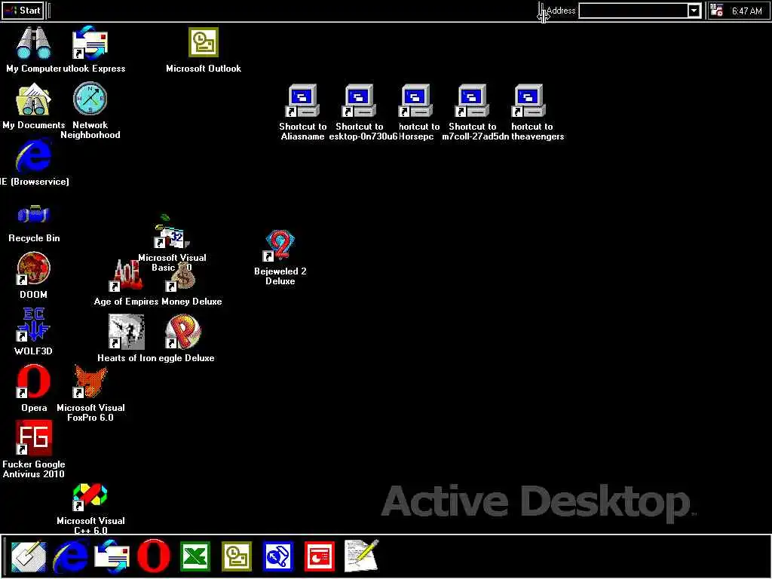Screen dimensions: 772x579
Task: Click the Address toolbar label
Action: [x=561, y=11]
